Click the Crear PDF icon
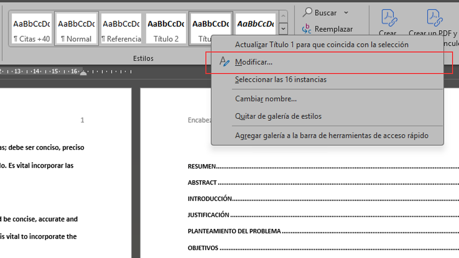Image resolution: width=459 pixels, height=258 pixels. [x=389, y=18]
